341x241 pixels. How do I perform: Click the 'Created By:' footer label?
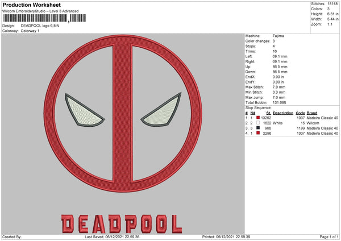(12, 236)
